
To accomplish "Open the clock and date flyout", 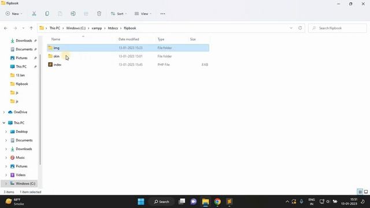I will click(x=349, y=202).
